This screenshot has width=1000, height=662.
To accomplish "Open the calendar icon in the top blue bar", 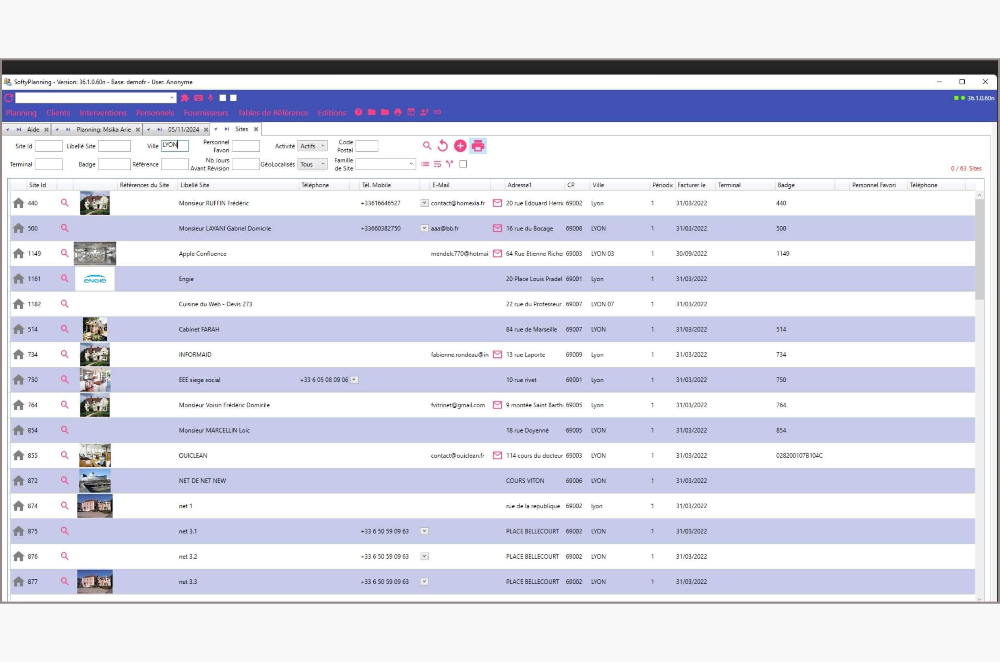I will click(x=410, y=112).
